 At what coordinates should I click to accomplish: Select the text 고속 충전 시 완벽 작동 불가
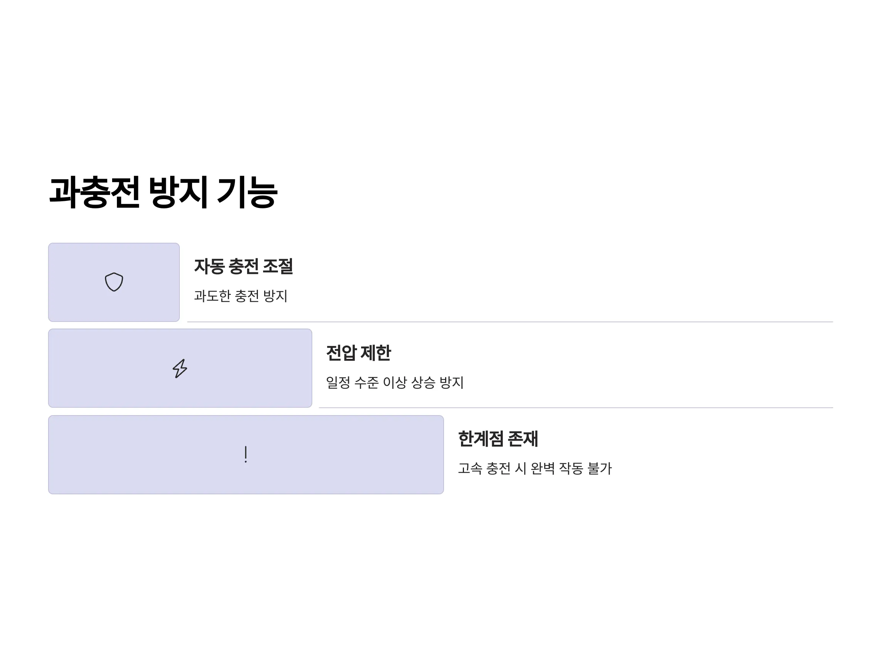pyautogui.click(x=535, y=468)
